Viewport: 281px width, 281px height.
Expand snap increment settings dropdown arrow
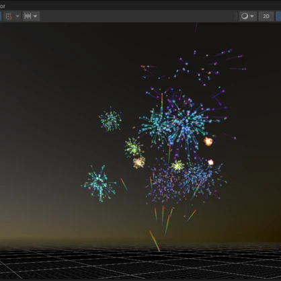click(35, 16)
